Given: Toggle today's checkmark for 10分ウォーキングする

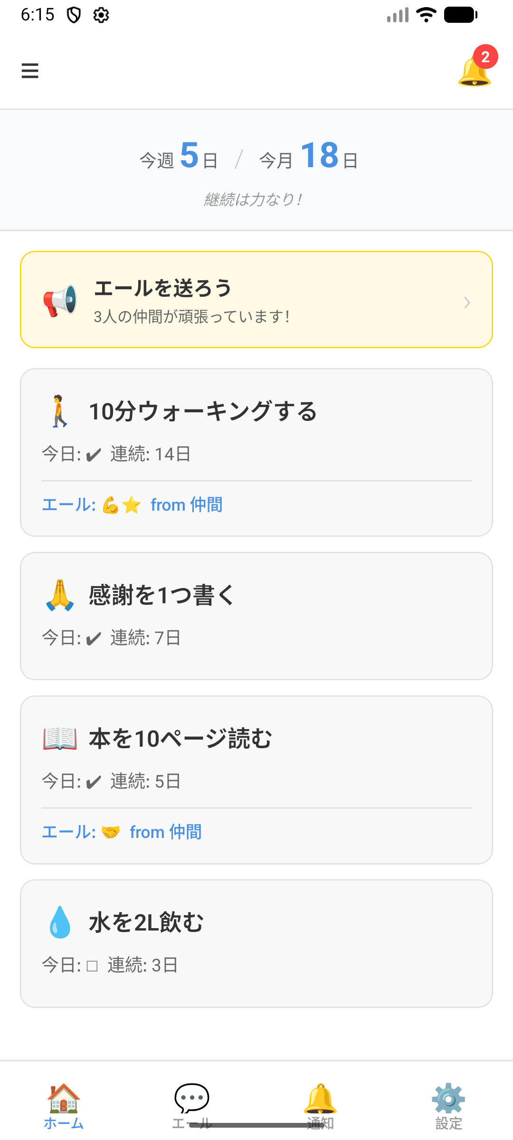Looking at the screenshot, I should pyautogui.click(x=94, y=455).
